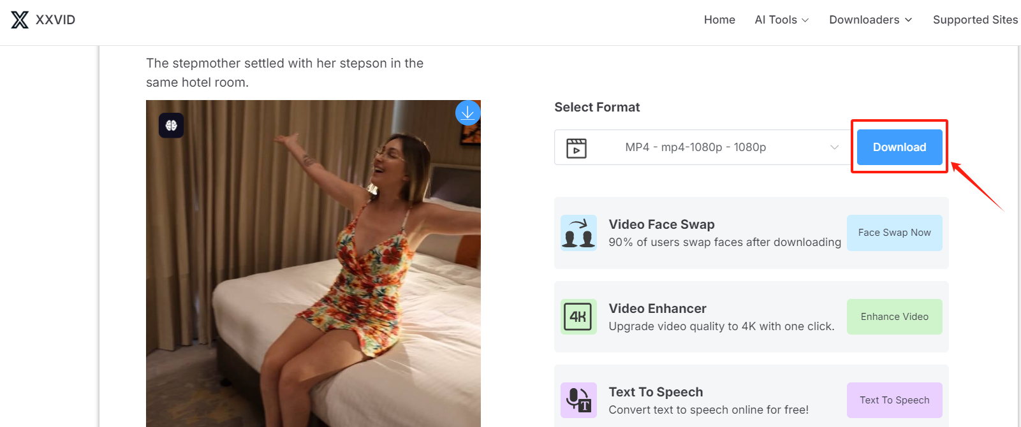Open the MP4 1080p format selector
1021x427 pixels.
pos(702,147)
